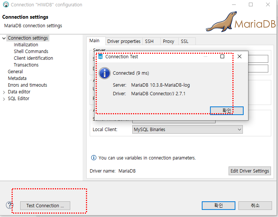The width and height of the screenshot is (278, 217).
Task: Click the 'MariaDB Connector/J 2.7.1' driver text
Action: 158,94
